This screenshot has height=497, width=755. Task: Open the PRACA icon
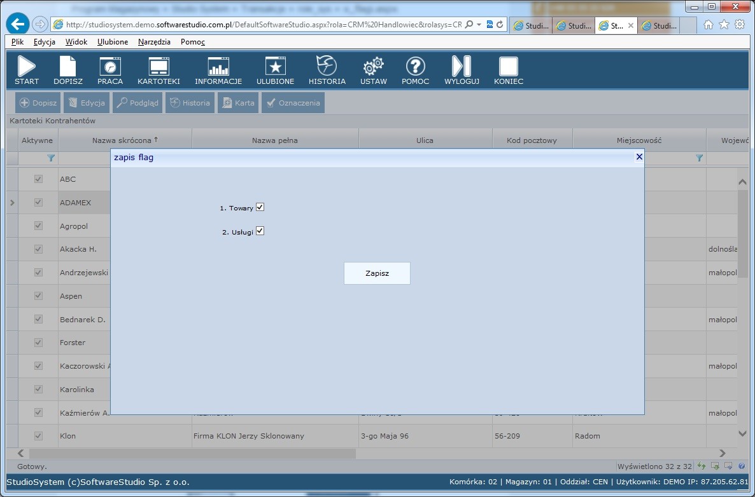coord(109,71)
